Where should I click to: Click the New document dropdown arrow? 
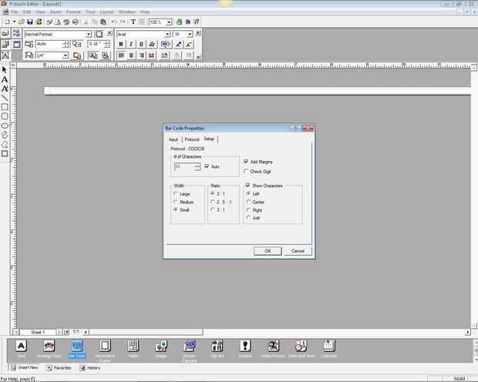pos(14,22)
